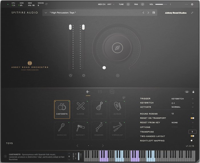Click the collapse view arrows icon

pyautogui.click(x=192, y=13)
